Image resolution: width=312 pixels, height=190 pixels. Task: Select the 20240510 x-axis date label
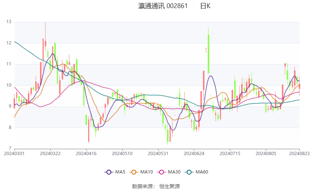(122, 154)
